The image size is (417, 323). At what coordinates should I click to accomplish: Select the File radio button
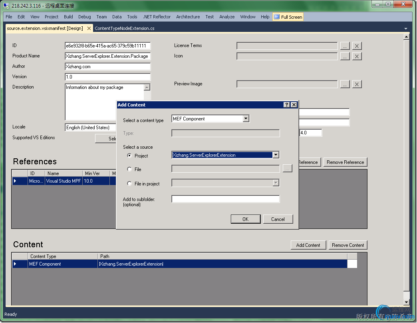point(129,169)
